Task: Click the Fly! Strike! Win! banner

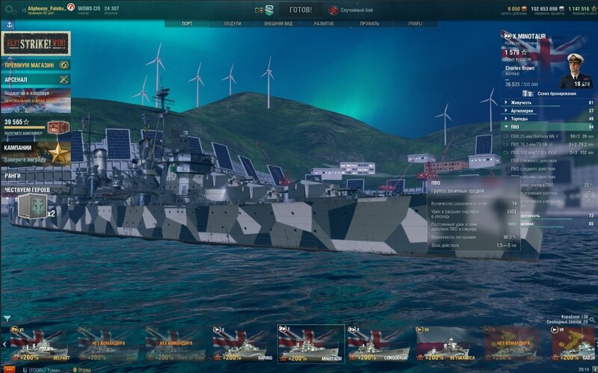Action: click(36, 44)
